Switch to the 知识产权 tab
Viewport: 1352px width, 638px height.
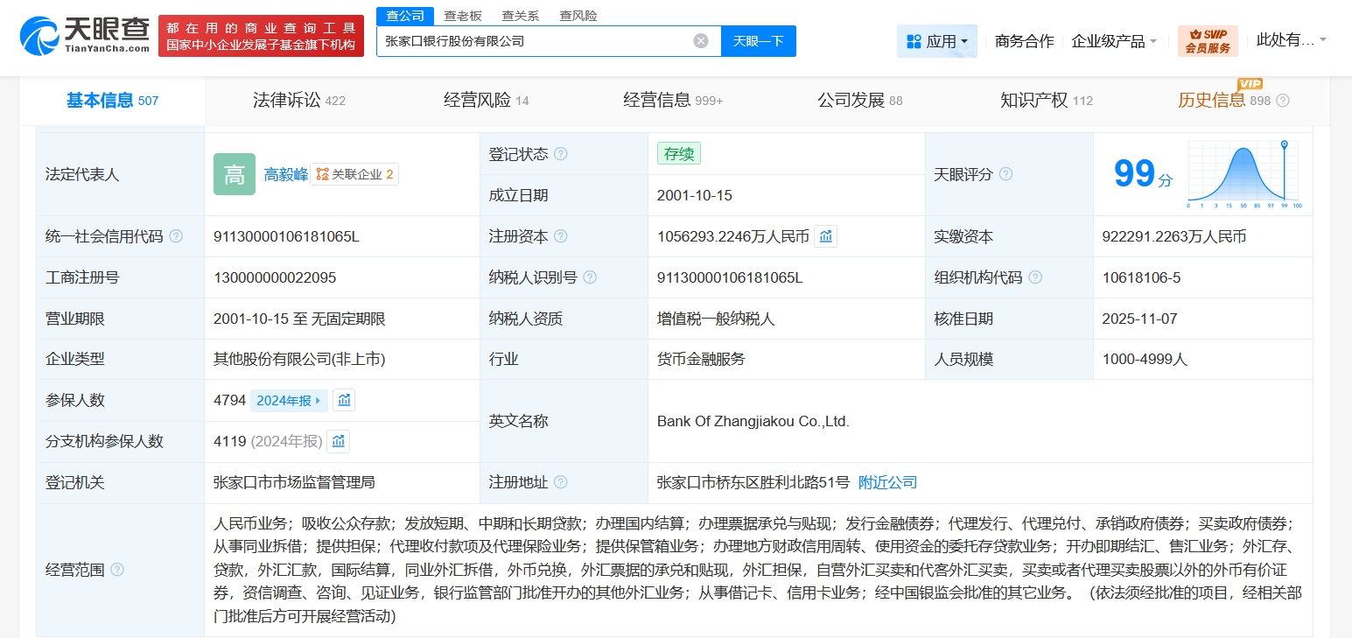coord(1046,101)
